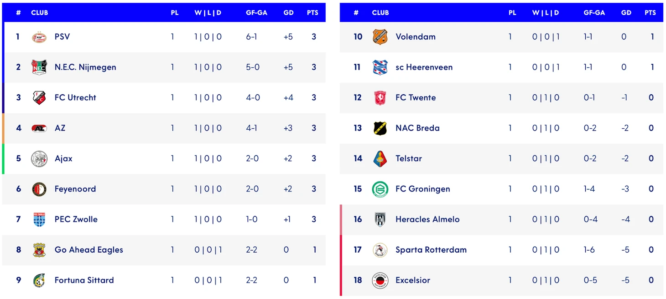The image size is (666, 299).
Task: Click the Feyenoord club crest
Action: (x=39, y=189)
